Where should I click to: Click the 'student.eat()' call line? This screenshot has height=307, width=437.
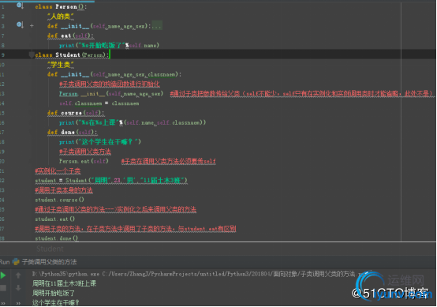55,219
